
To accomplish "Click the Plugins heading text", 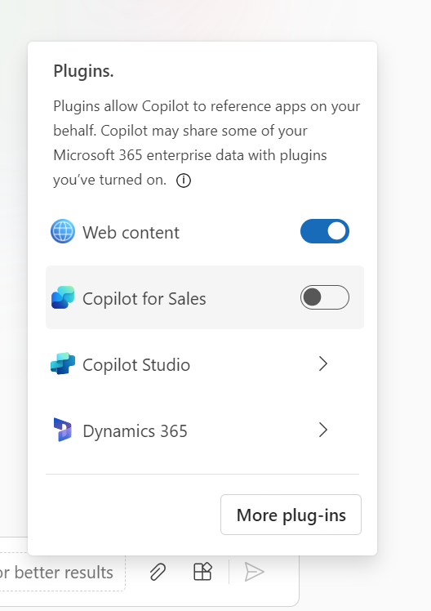I will coord(83,71).
